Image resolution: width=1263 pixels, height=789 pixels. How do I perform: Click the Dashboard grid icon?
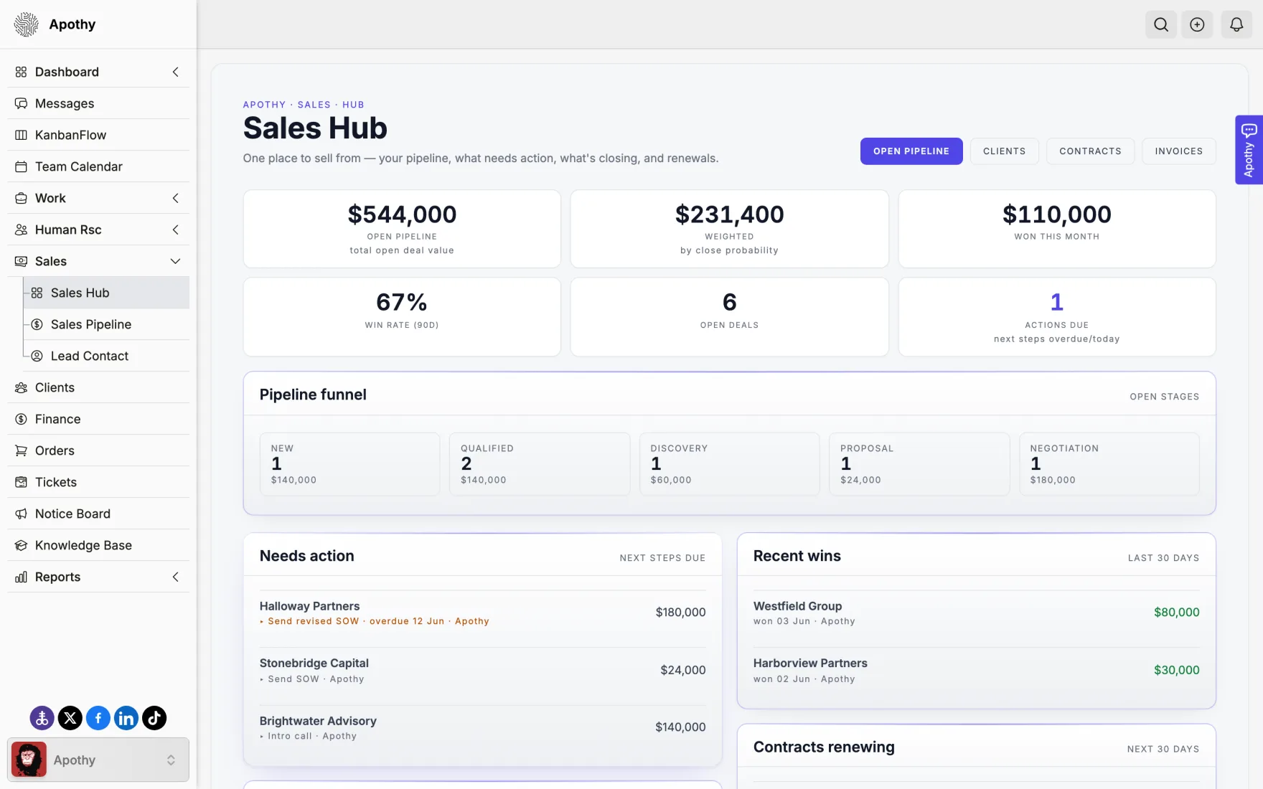pos(21,72)
